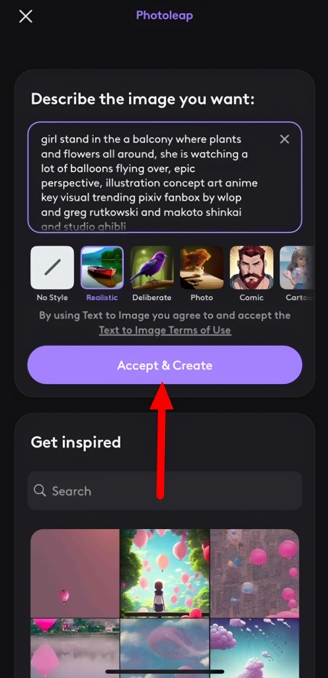Select the Photo style thumbnail

(202, 267)
